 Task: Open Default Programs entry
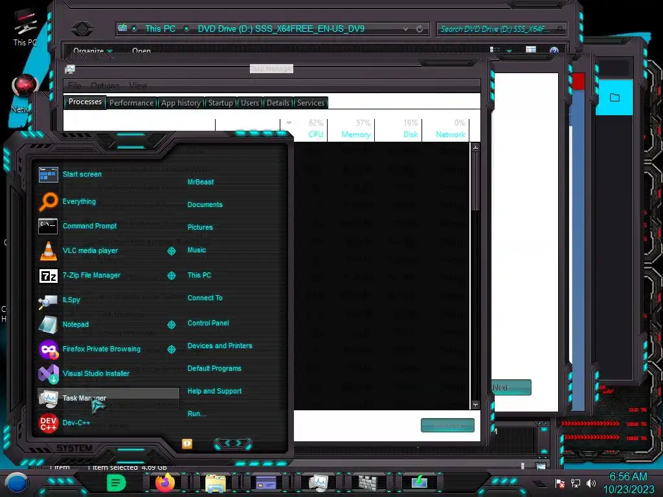pyautogui.click(x=214, y=368)
